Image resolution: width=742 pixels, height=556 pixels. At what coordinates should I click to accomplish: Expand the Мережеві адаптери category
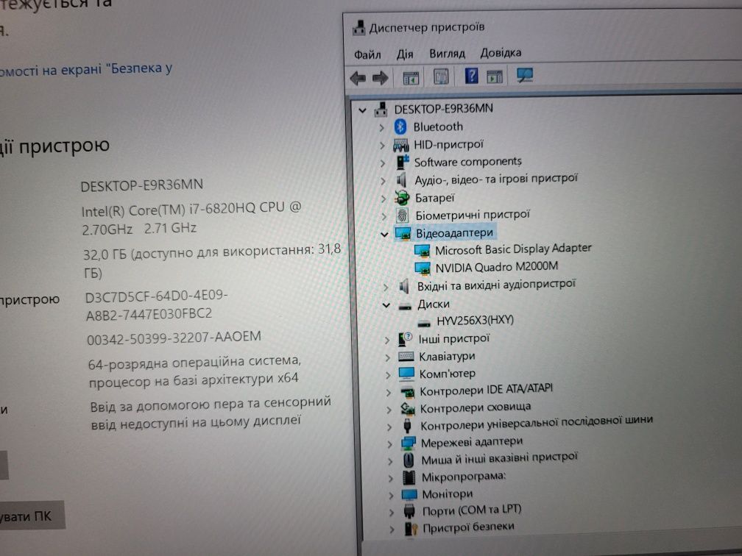389,443
